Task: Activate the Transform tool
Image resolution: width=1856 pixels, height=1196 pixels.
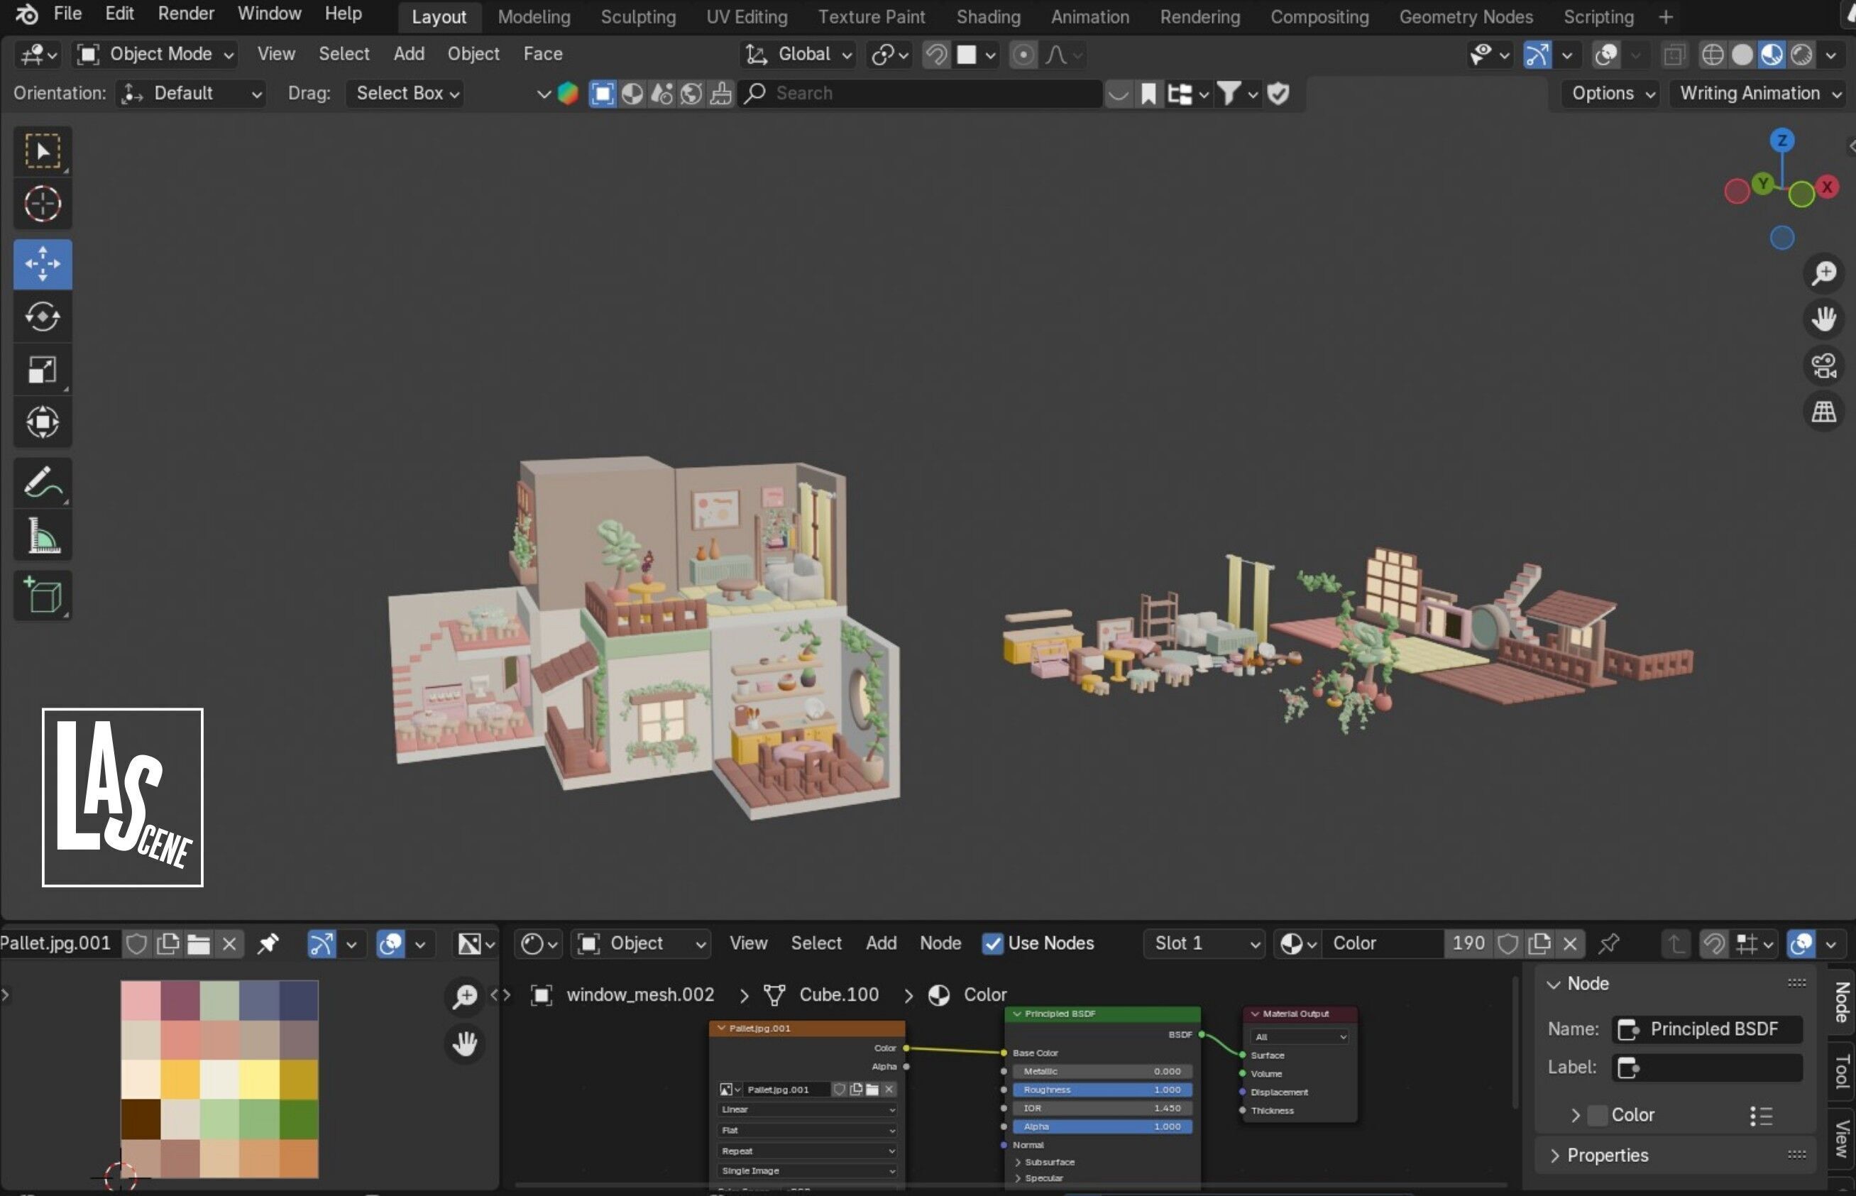Action: point(43,422)
